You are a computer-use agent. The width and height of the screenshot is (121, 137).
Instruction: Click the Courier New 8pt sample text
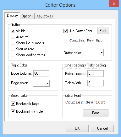86,40
